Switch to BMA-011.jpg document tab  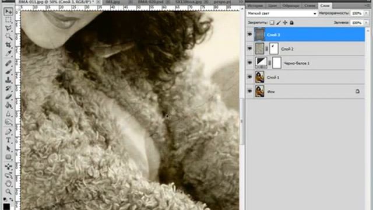pos(56,2)
